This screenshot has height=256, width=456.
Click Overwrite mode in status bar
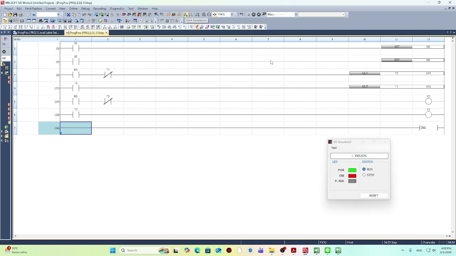429,242
